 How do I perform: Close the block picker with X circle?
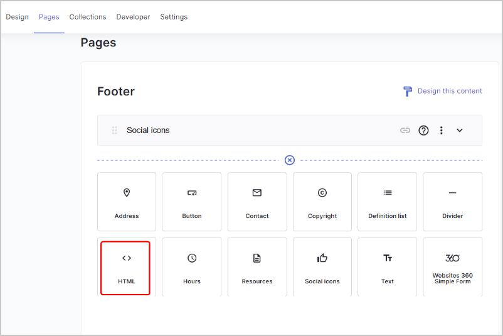click(290, 160)
